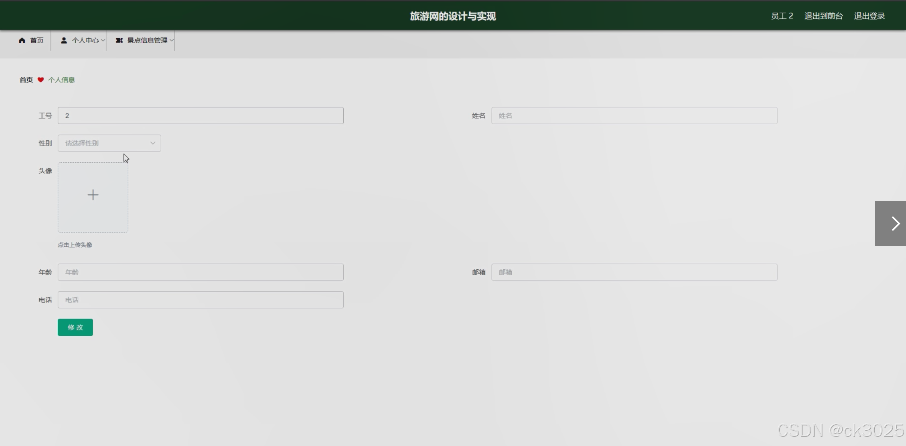This screenshot has height=446, width=906.
Task: Click the right arrow on side panel
Action: (x=895, y=224)
